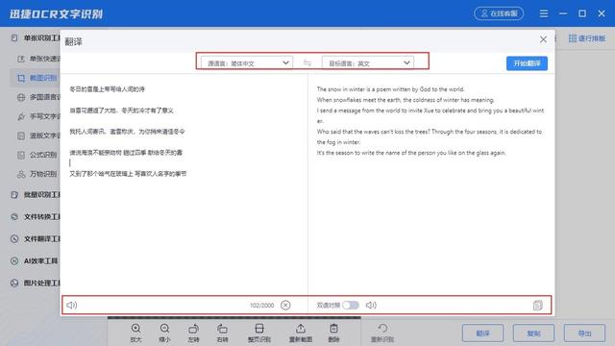
Task: Rotate image right with 右转 icon
Action: coord(222,334)
